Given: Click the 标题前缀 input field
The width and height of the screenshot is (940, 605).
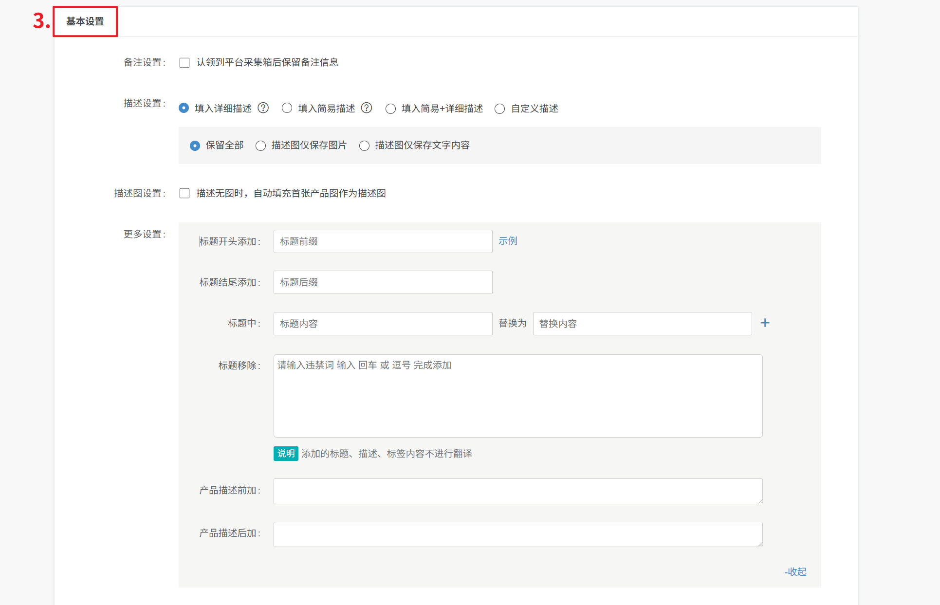Looking at the screenshot, I should 383,241.
